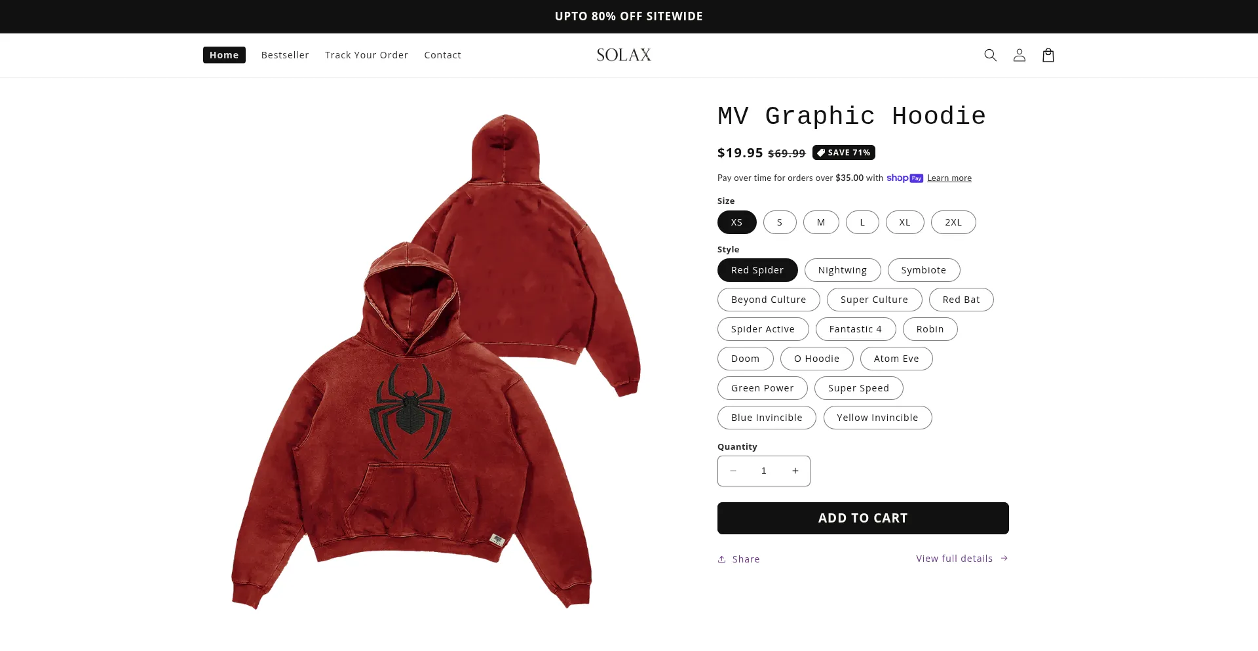Open the View full details link

point(962,559)
